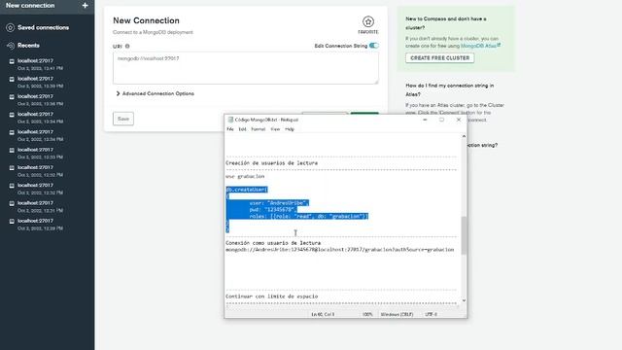This screenshot has height=350, width=622.
Task: Click inside the URI connection string field
Action: [x=246, y=68]
